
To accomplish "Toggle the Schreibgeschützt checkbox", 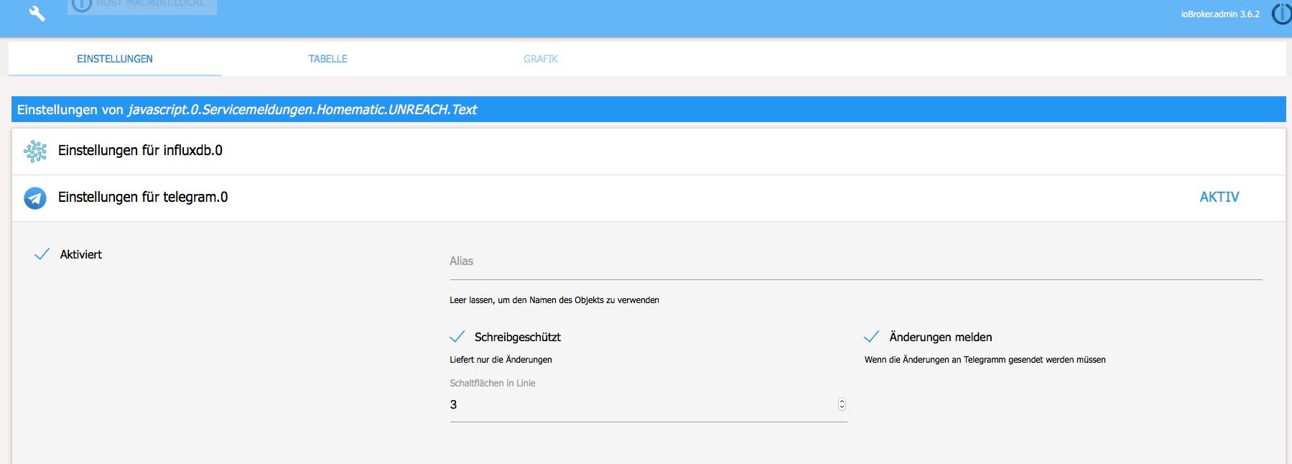I will click(457, 337).
